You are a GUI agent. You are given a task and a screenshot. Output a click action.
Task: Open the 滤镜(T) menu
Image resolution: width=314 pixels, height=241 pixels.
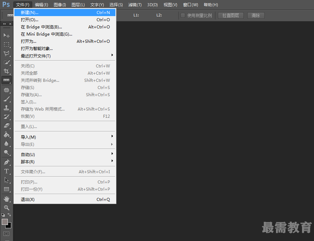pos(135,4)
